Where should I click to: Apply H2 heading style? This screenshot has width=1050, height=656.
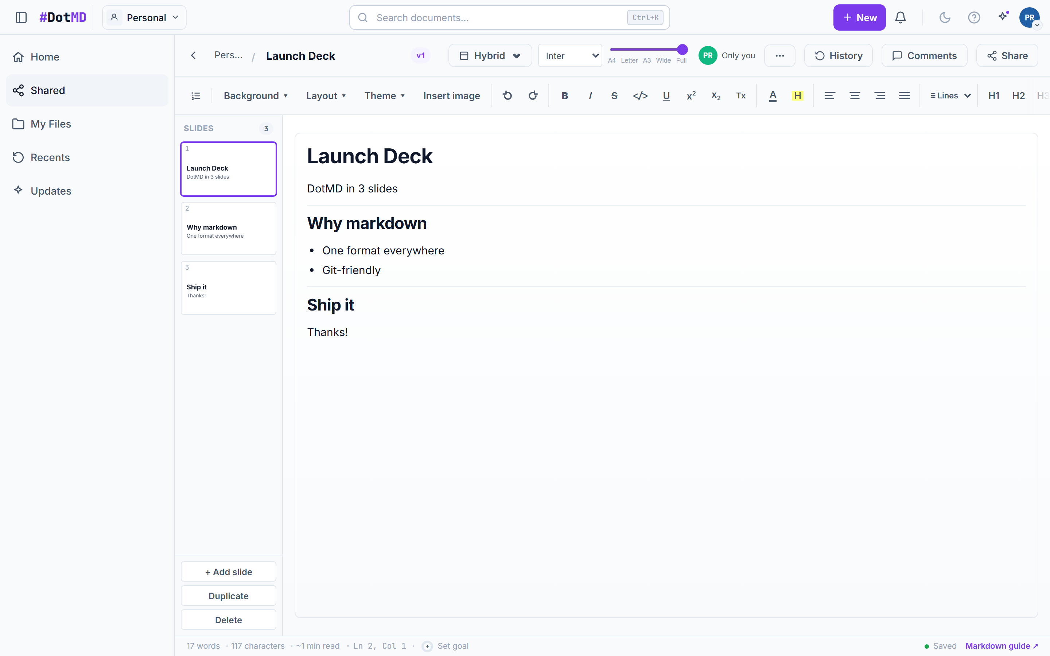coord(1018,95)
